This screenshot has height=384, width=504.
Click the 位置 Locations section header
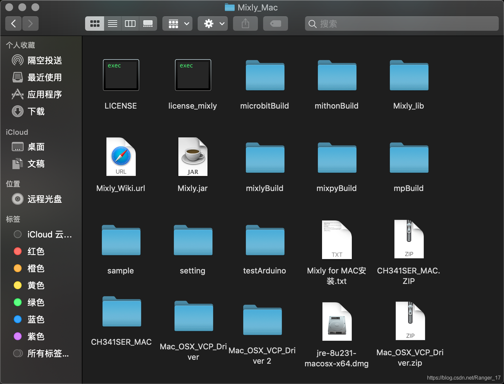13,184
